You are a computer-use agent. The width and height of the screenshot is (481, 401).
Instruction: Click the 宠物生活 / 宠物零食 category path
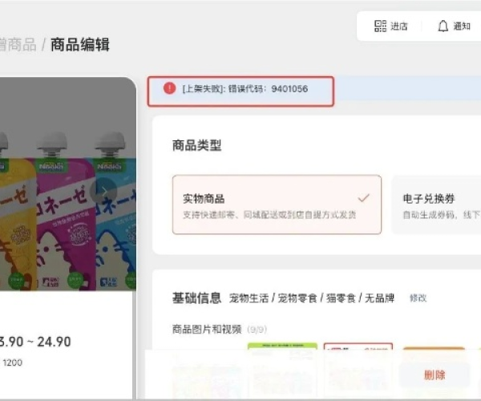(312, 298)
